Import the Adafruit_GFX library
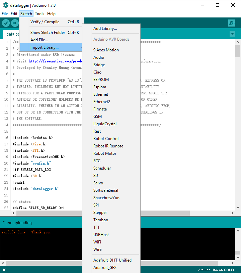This screenshot has width=241, height=273. 111,267
